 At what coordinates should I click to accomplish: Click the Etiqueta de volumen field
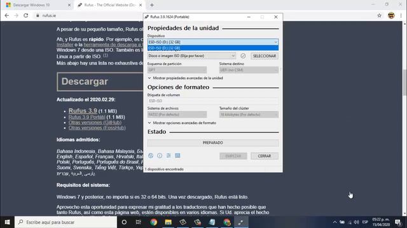(213, 101)
